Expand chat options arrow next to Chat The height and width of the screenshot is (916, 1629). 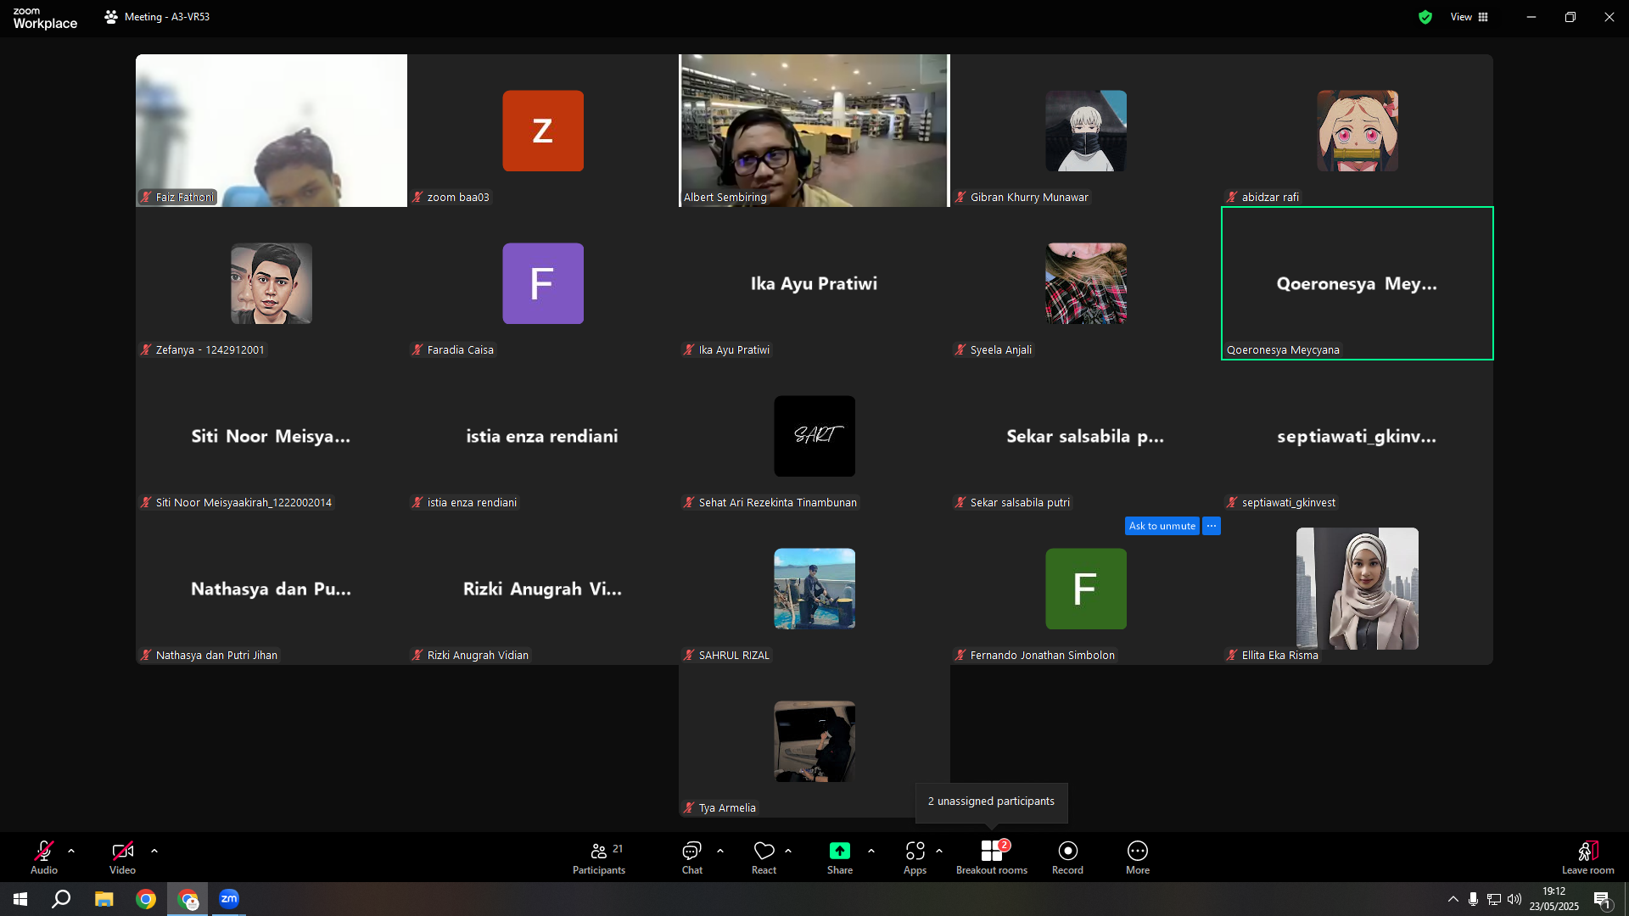pyautogui.click(x=720, y=851)
